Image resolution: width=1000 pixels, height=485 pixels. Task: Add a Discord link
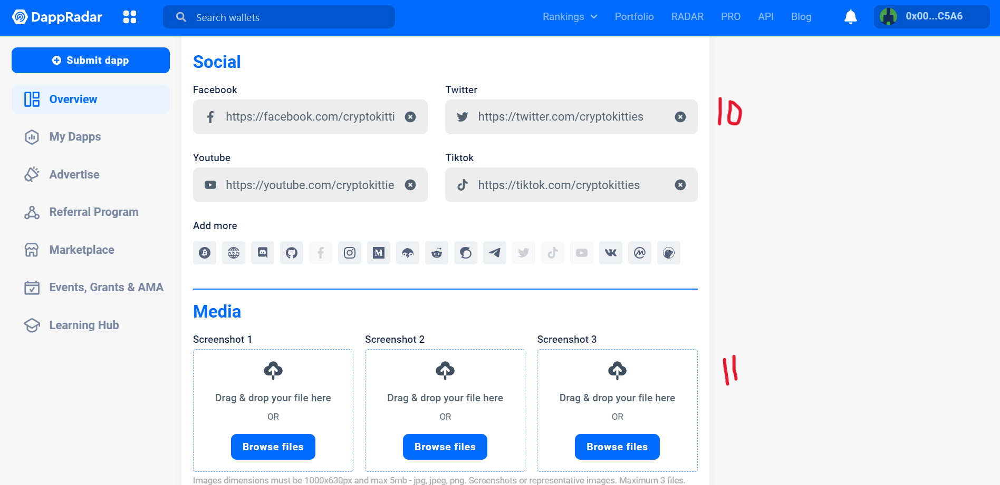[263, 253]
